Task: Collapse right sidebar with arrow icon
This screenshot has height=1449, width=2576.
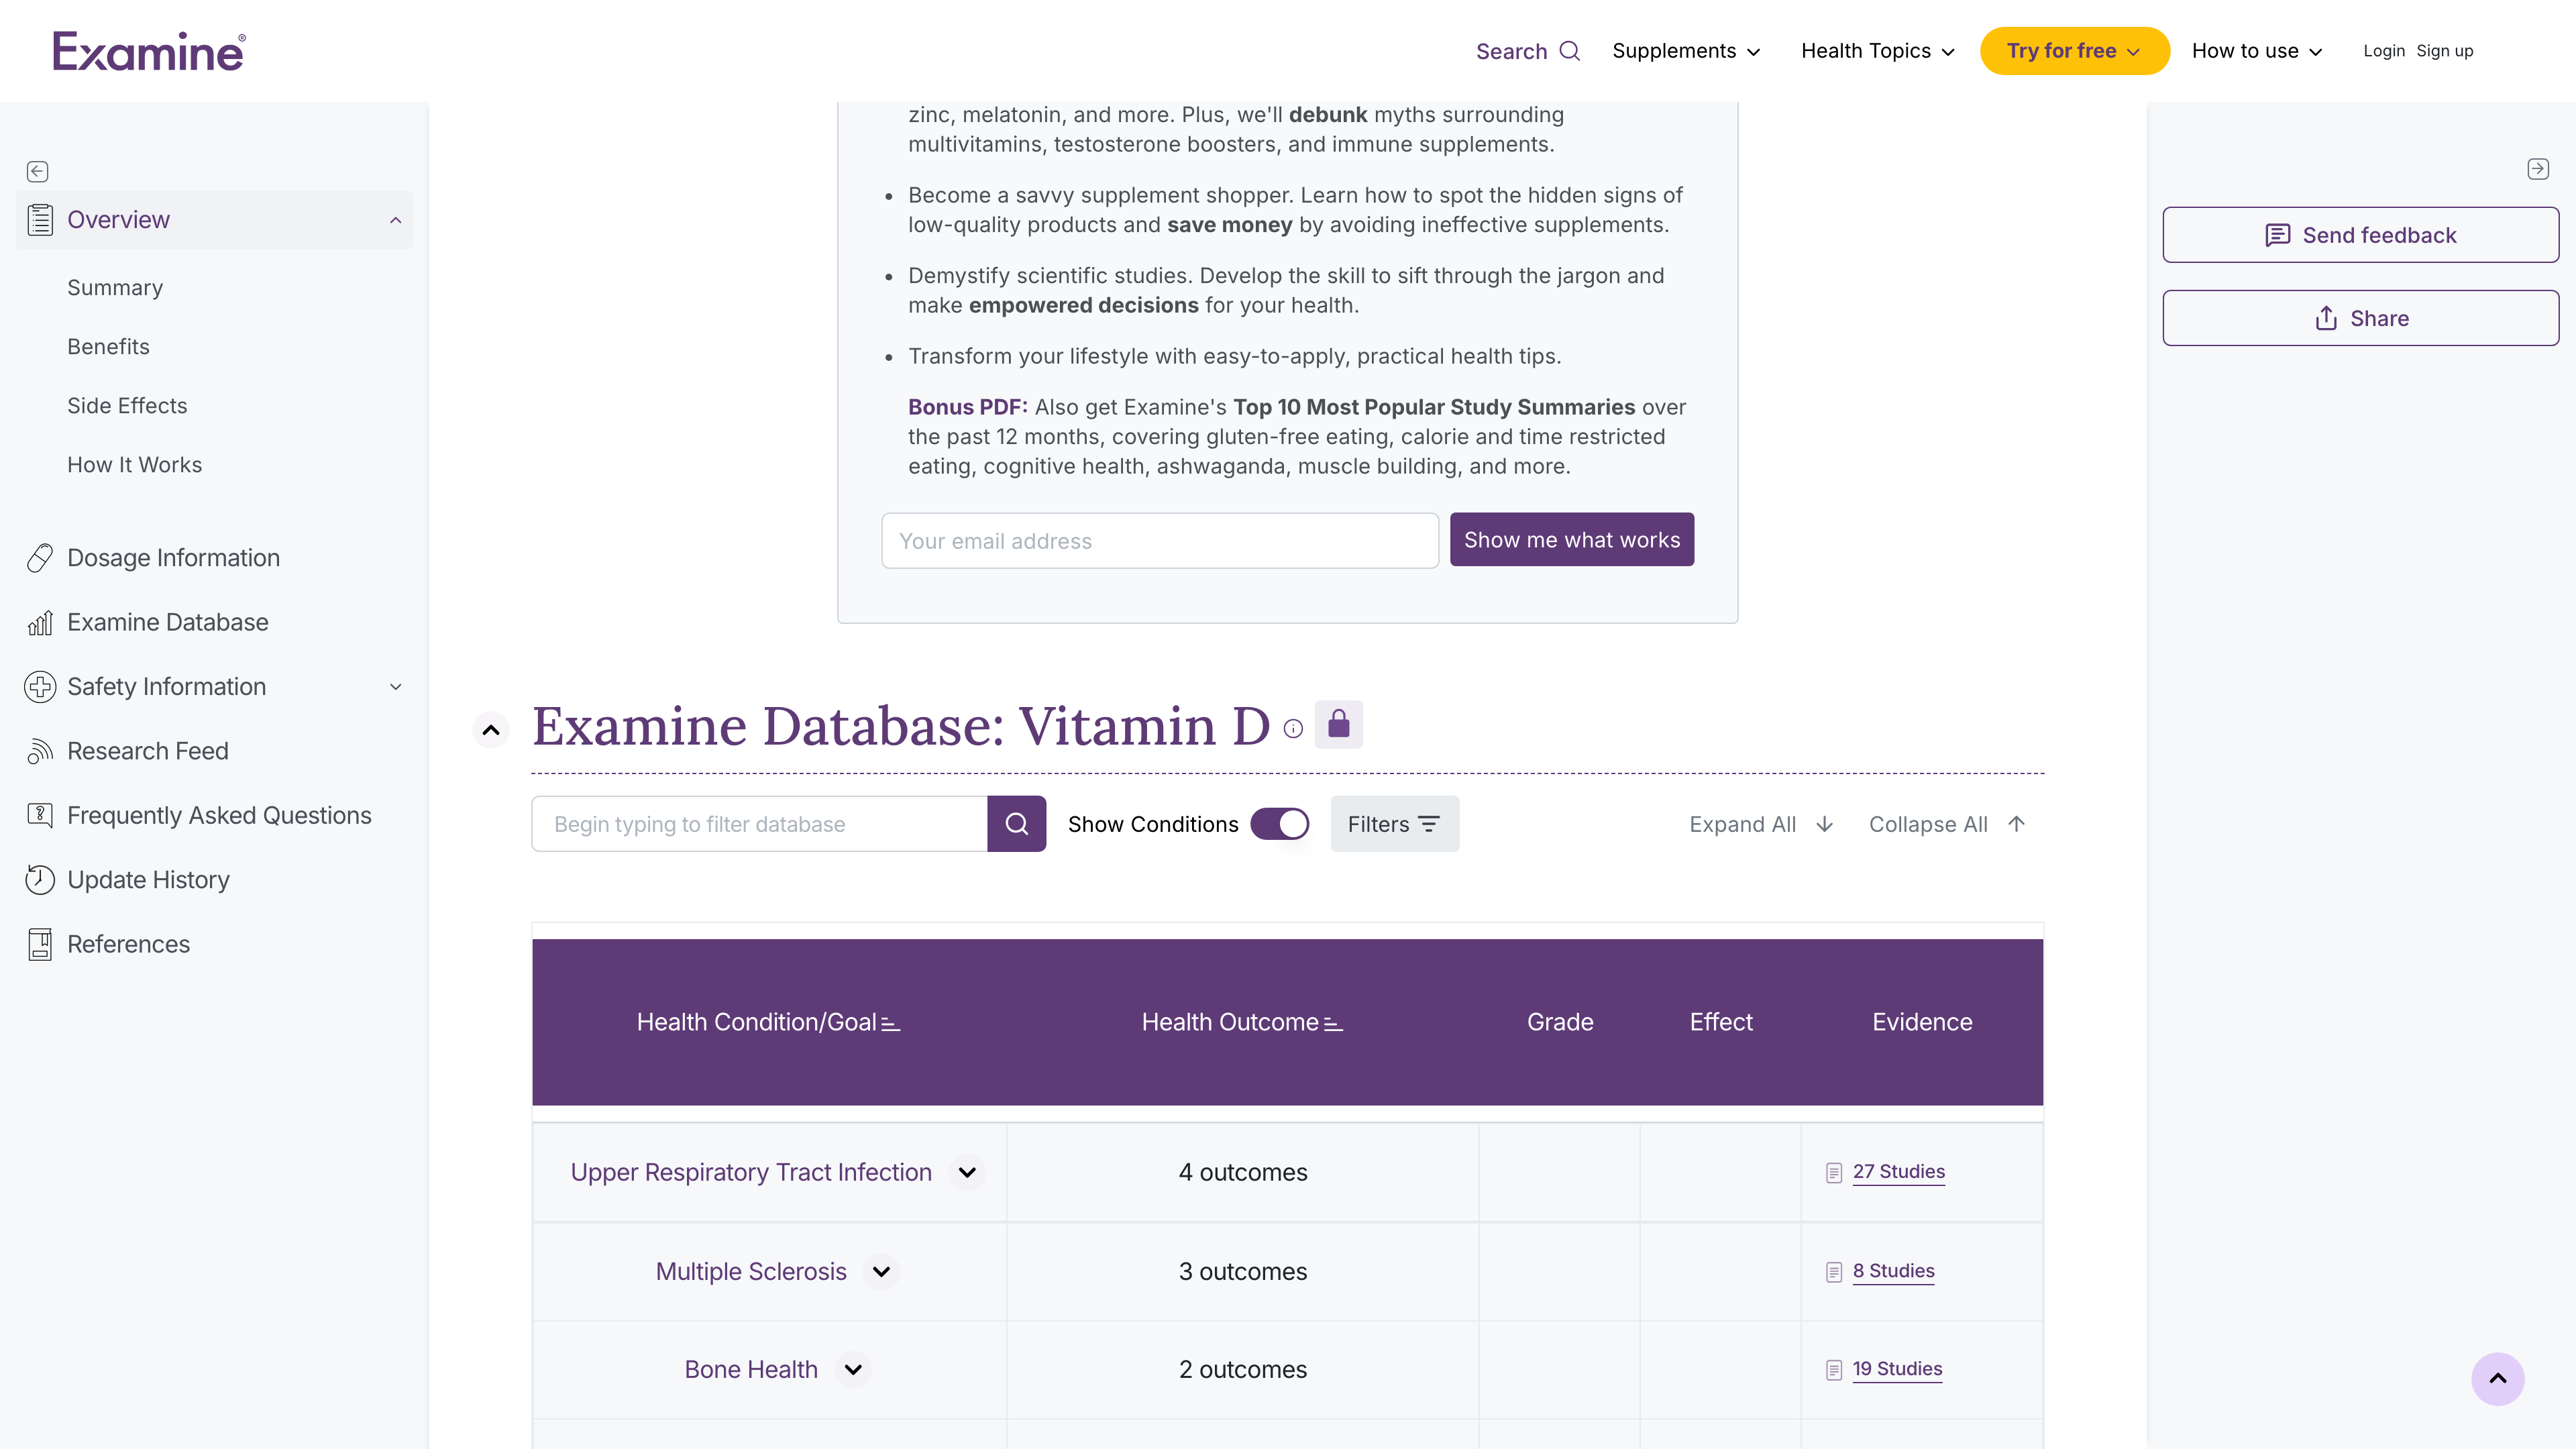Action: pyautogui.click(x=2538, y=169)
